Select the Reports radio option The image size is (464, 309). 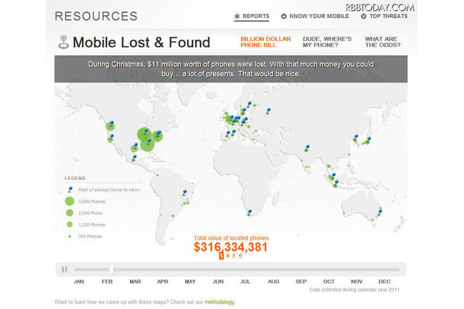coord(237,15)
